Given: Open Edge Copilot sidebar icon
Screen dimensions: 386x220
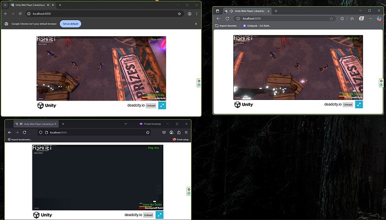Looking at the screenshot, I should 379,18.
